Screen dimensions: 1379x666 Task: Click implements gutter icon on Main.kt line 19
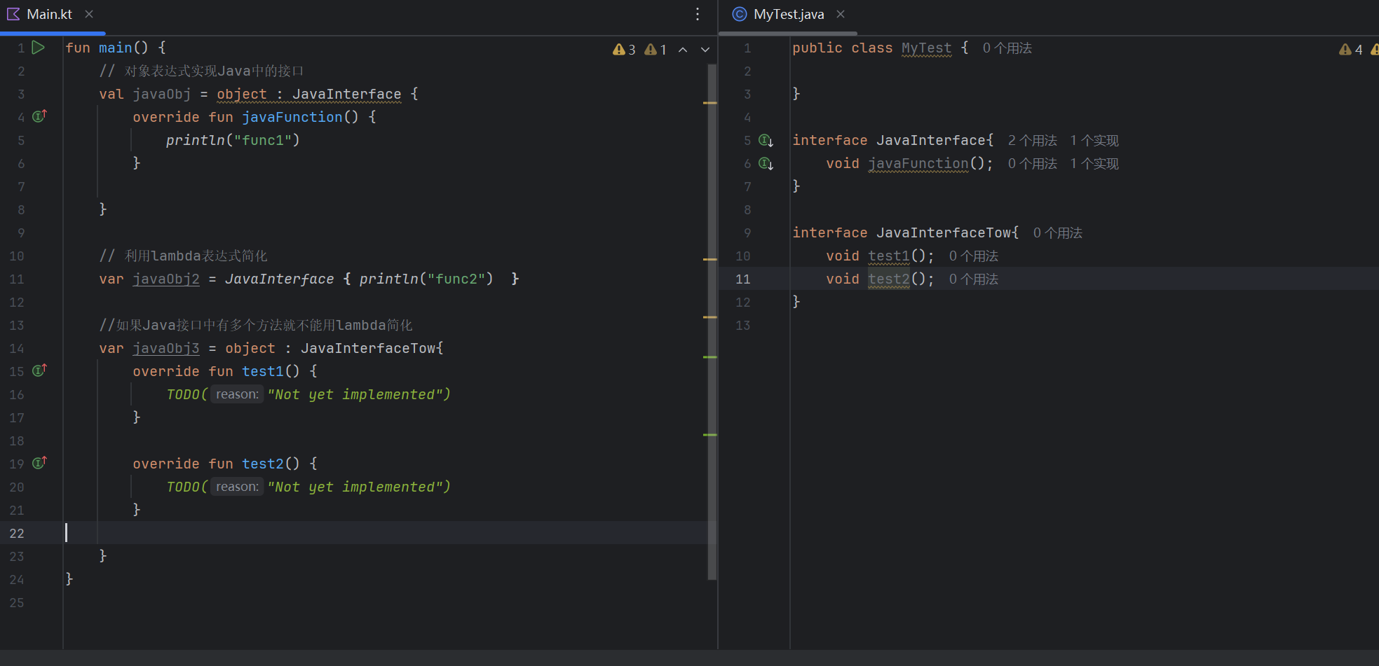coord(39,462)
